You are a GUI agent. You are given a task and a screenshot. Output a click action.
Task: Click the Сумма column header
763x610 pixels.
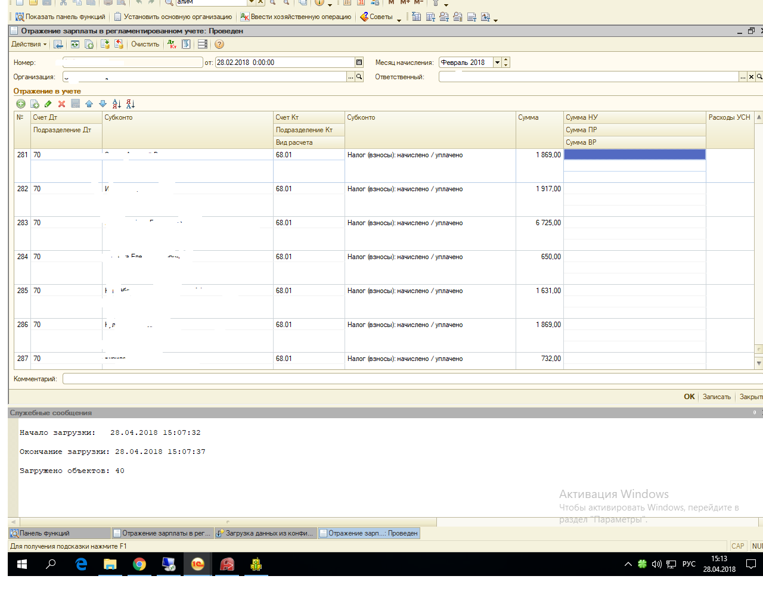click(x=539, y=117)
